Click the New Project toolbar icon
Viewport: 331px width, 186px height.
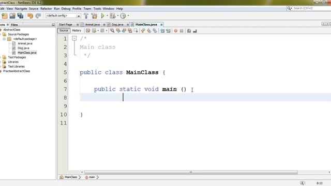5,16
